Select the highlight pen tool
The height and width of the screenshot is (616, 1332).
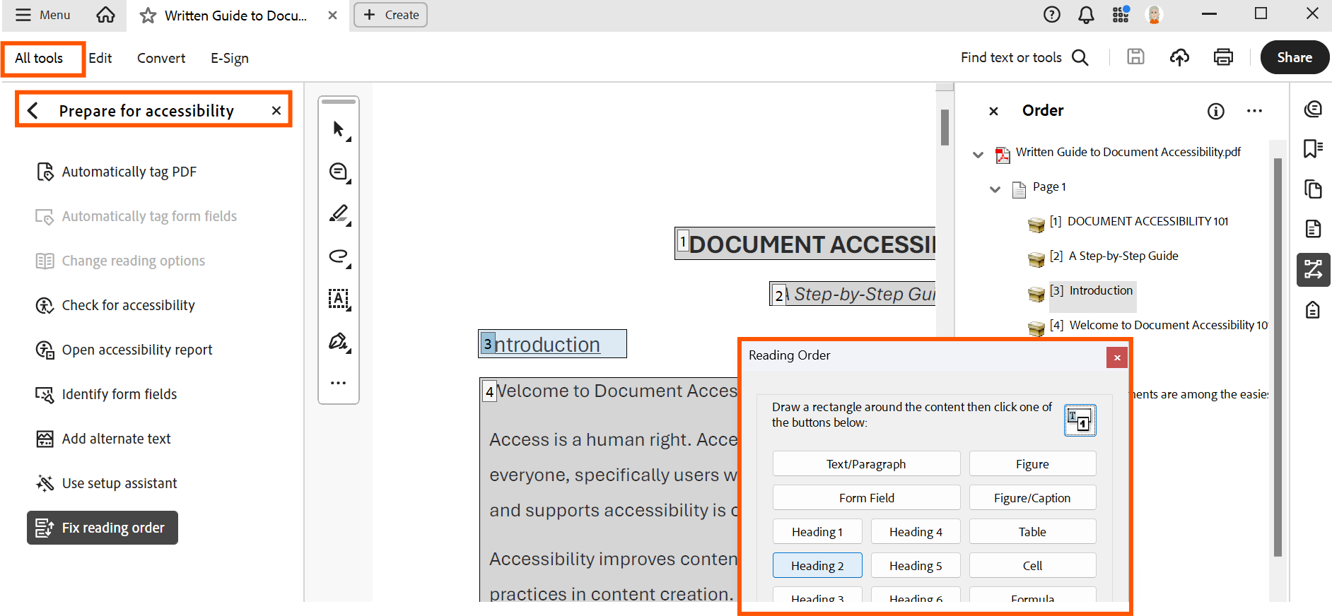339,213
